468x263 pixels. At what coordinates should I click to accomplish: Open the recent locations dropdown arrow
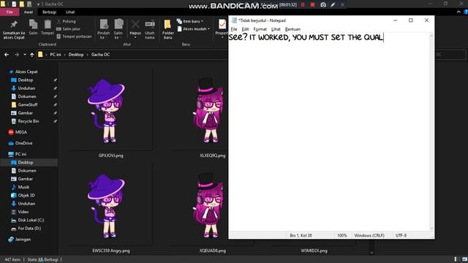click(x=24, y=55)
